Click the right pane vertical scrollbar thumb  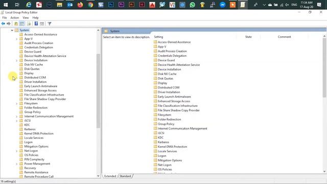(x=324, y=68)
